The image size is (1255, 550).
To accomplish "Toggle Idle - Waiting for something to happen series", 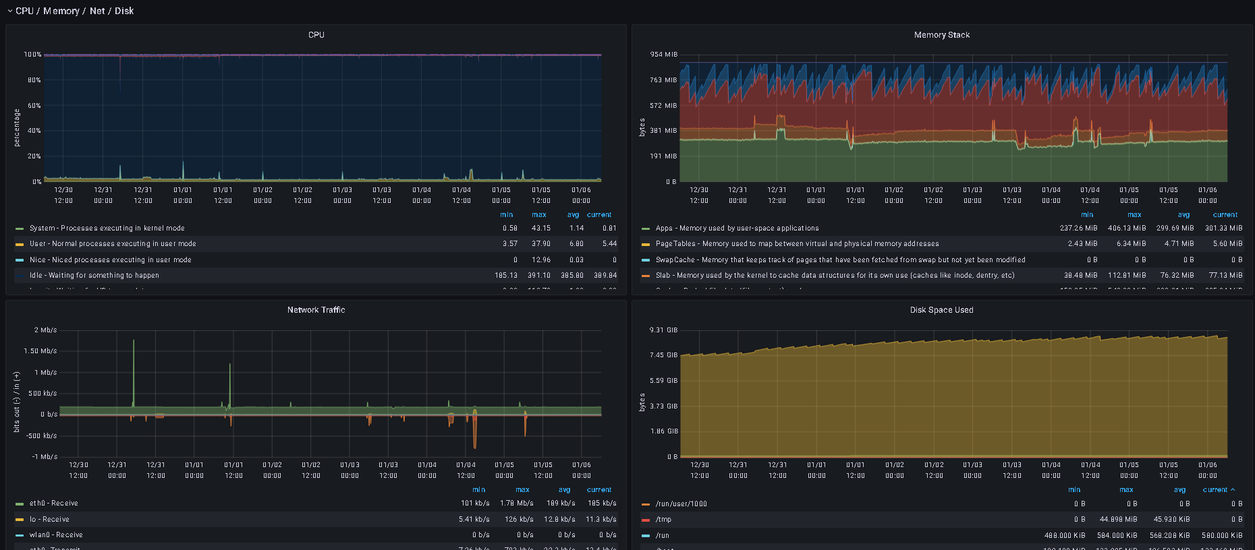I will (94, 276).
